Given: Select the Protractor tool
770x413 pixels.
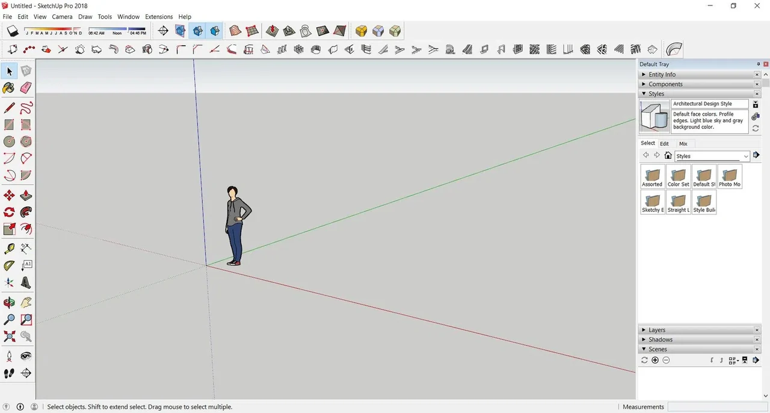Looking at the screenshot, I should pos(9,265).
